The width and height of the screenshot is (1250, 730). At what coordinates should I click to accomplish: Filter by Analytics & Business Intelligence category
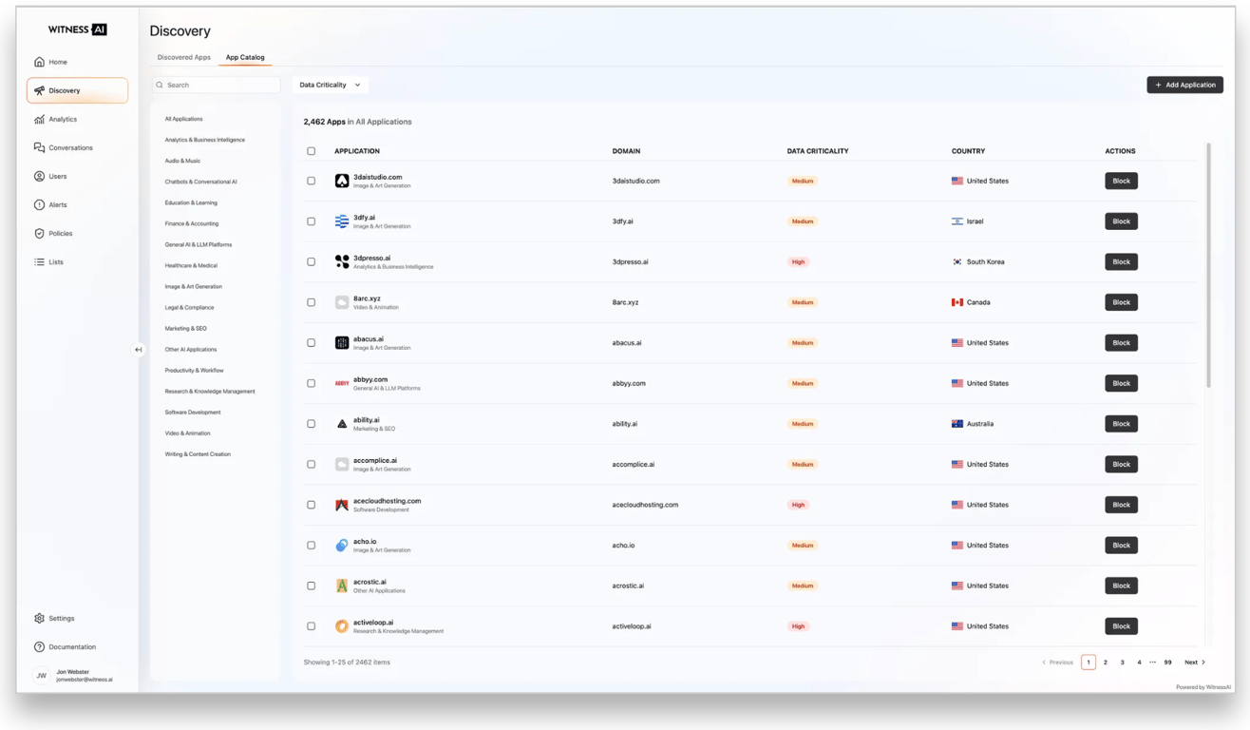click(x=205, y=140)
